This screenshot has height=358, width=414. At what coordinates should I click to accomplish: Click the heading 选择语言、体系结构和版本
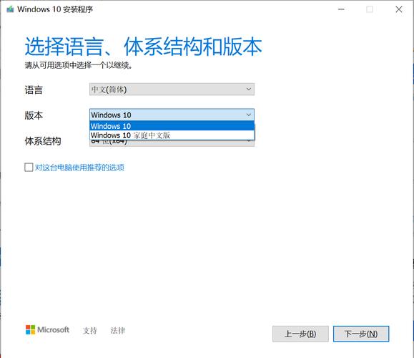point(144,47)
